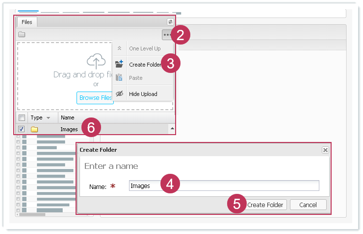Click the refresh icon beside Files tab
The width and height of the screenshot is (363, 234).
pos(170,22)
